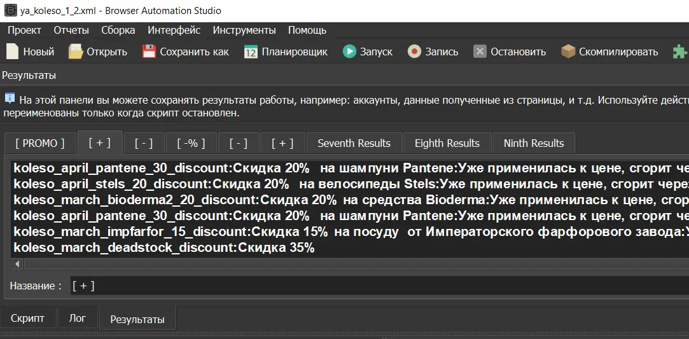Screen dimensions: 689x339
Task: Click the Сохранить как toolbar label
Action: tap(194, 52)
